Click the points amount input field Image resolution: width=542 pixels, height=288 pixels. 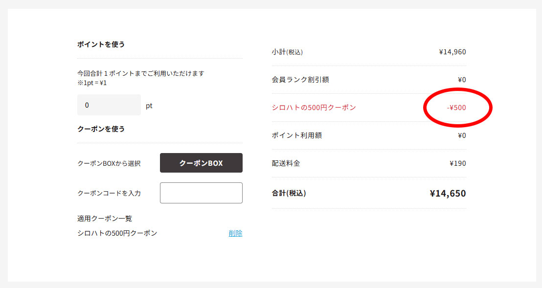(x=109, y=105)
